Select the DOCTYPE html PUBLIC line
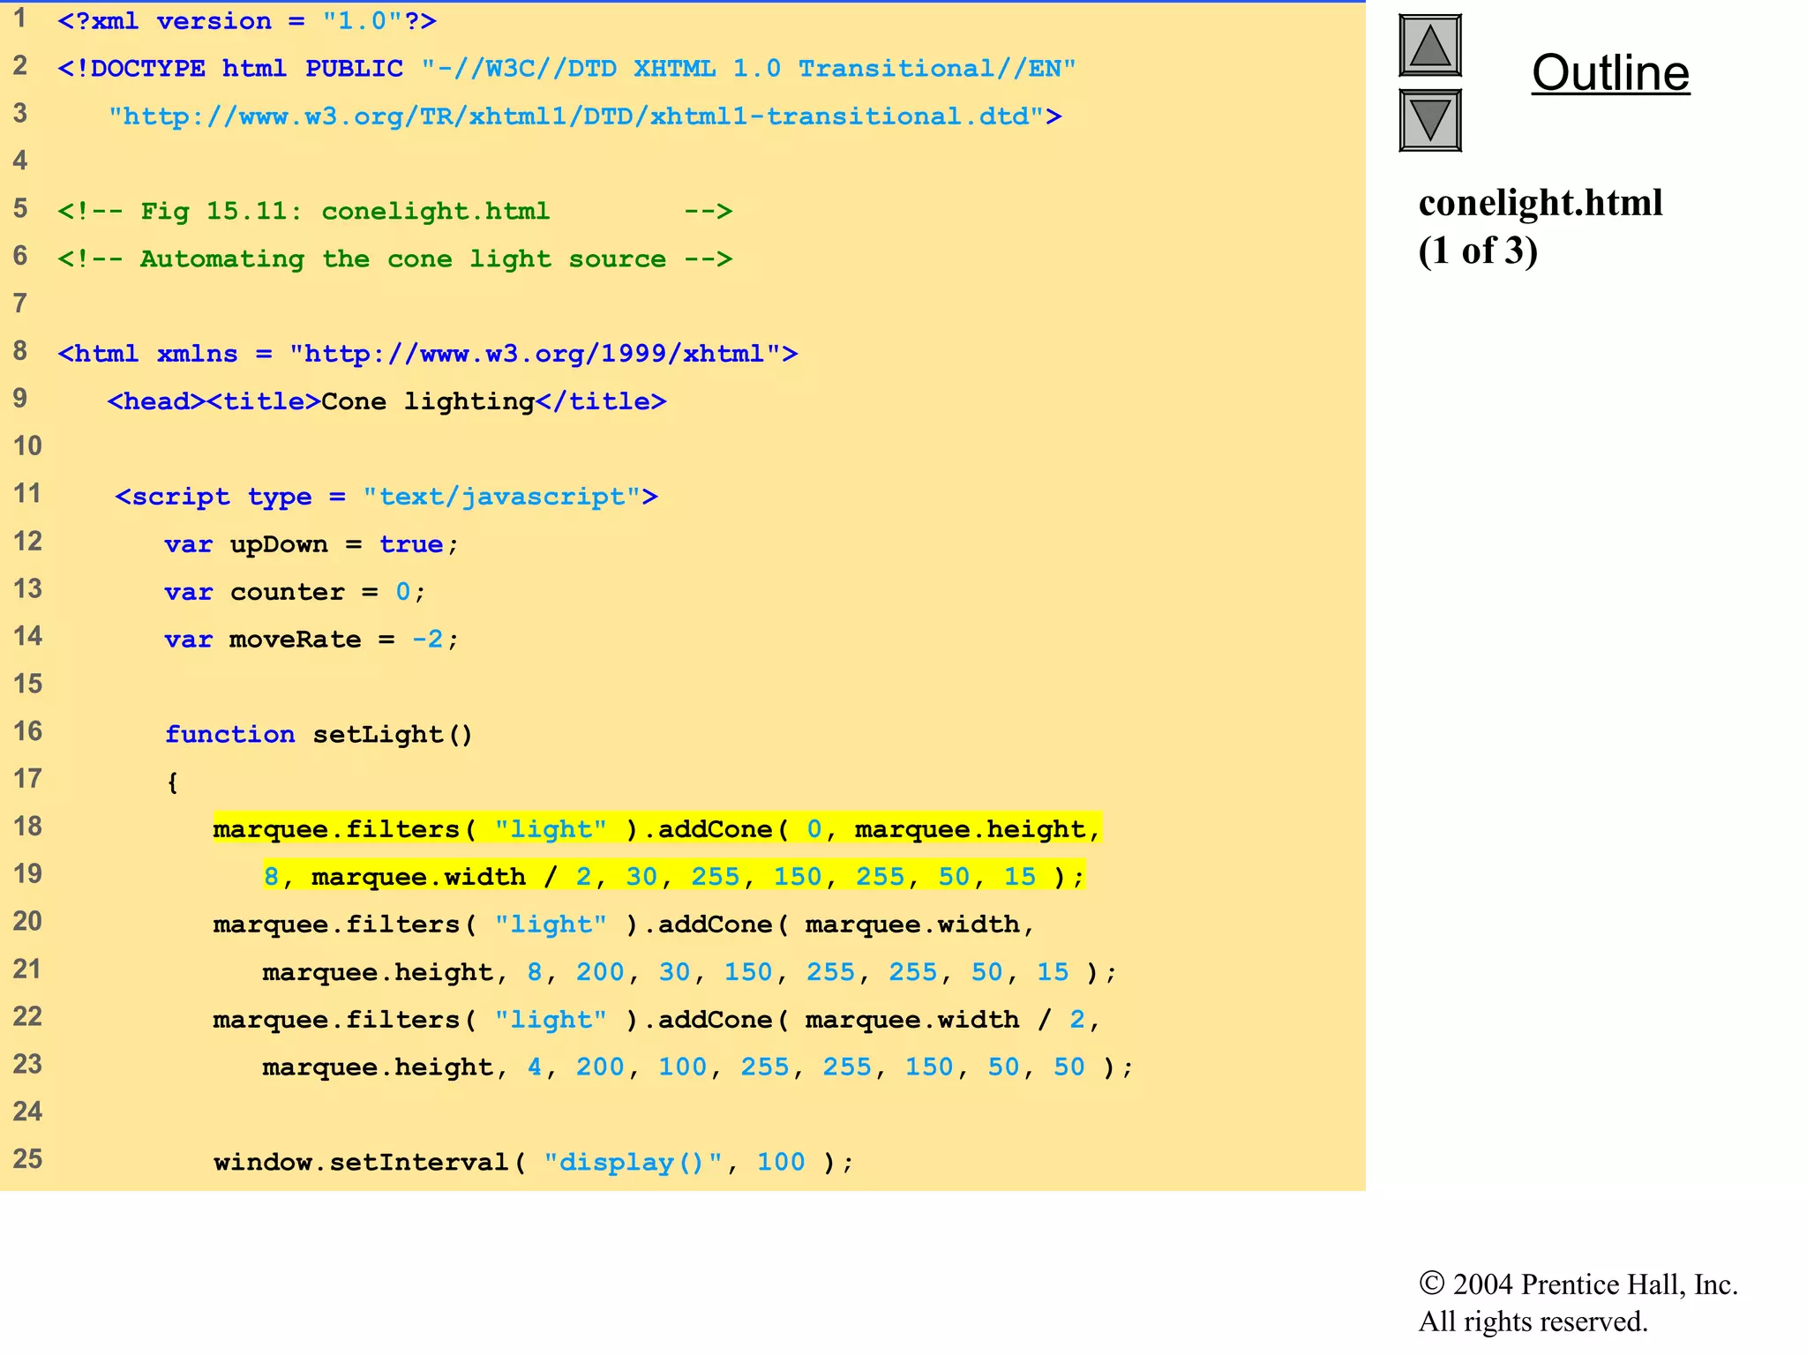The width and height of the screenshot is (1807, 1355). point(566,69)
